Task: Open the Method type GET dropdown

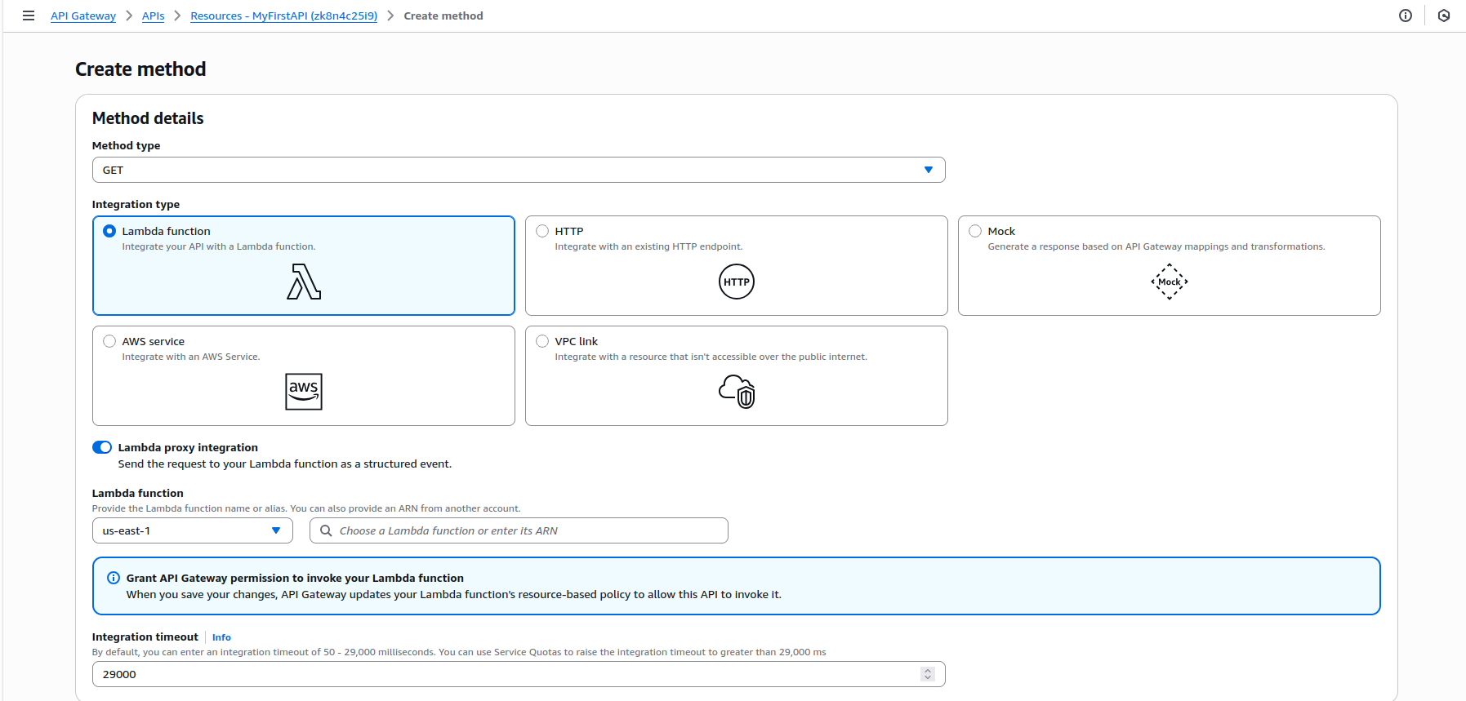Action: [519, 170]
